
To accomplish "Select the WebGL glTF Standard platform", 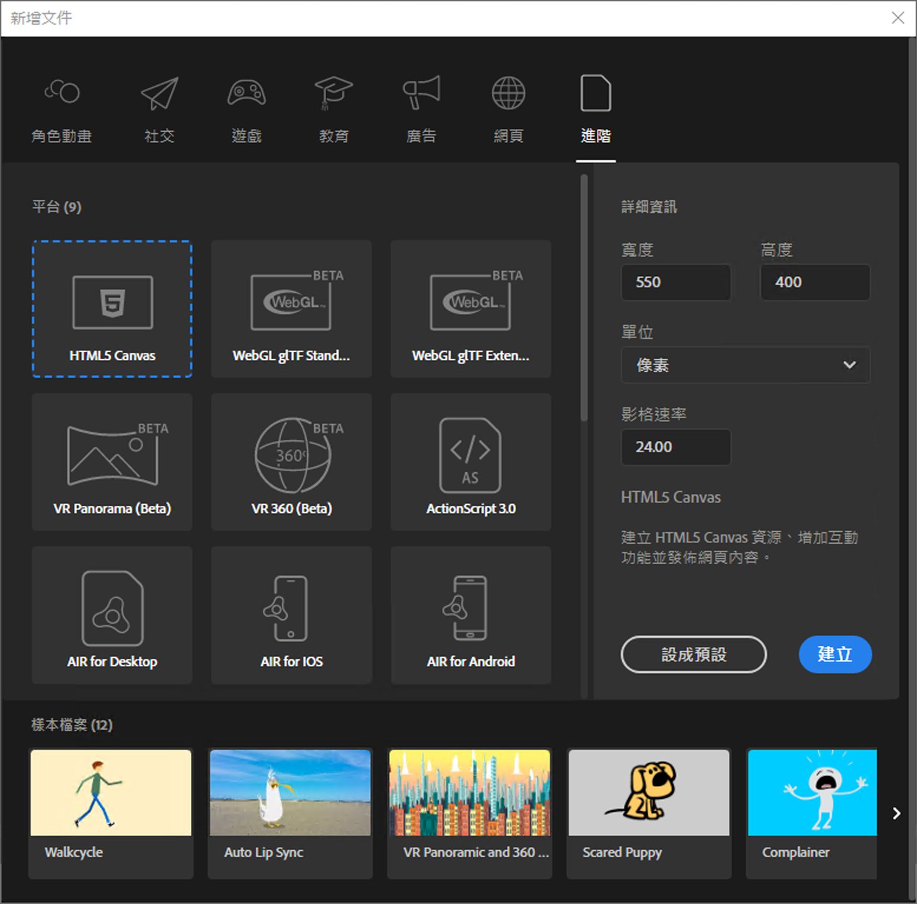I will (291, 309).
